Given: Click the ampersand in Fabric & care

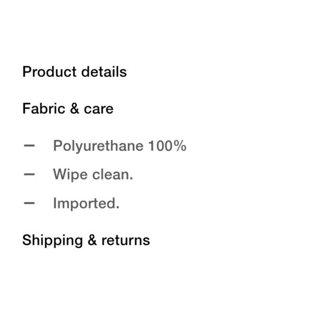Looking at the screenshot, I should click(x=74, y=109).
